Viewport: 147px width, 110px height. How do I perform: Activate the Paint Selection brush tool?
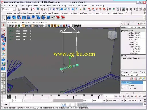pyautogui.click(x=3, y=35)
